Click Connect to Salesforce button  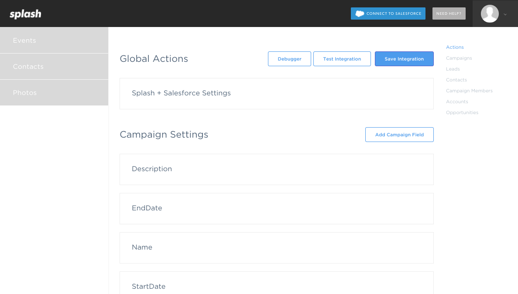tap(388, 14)
